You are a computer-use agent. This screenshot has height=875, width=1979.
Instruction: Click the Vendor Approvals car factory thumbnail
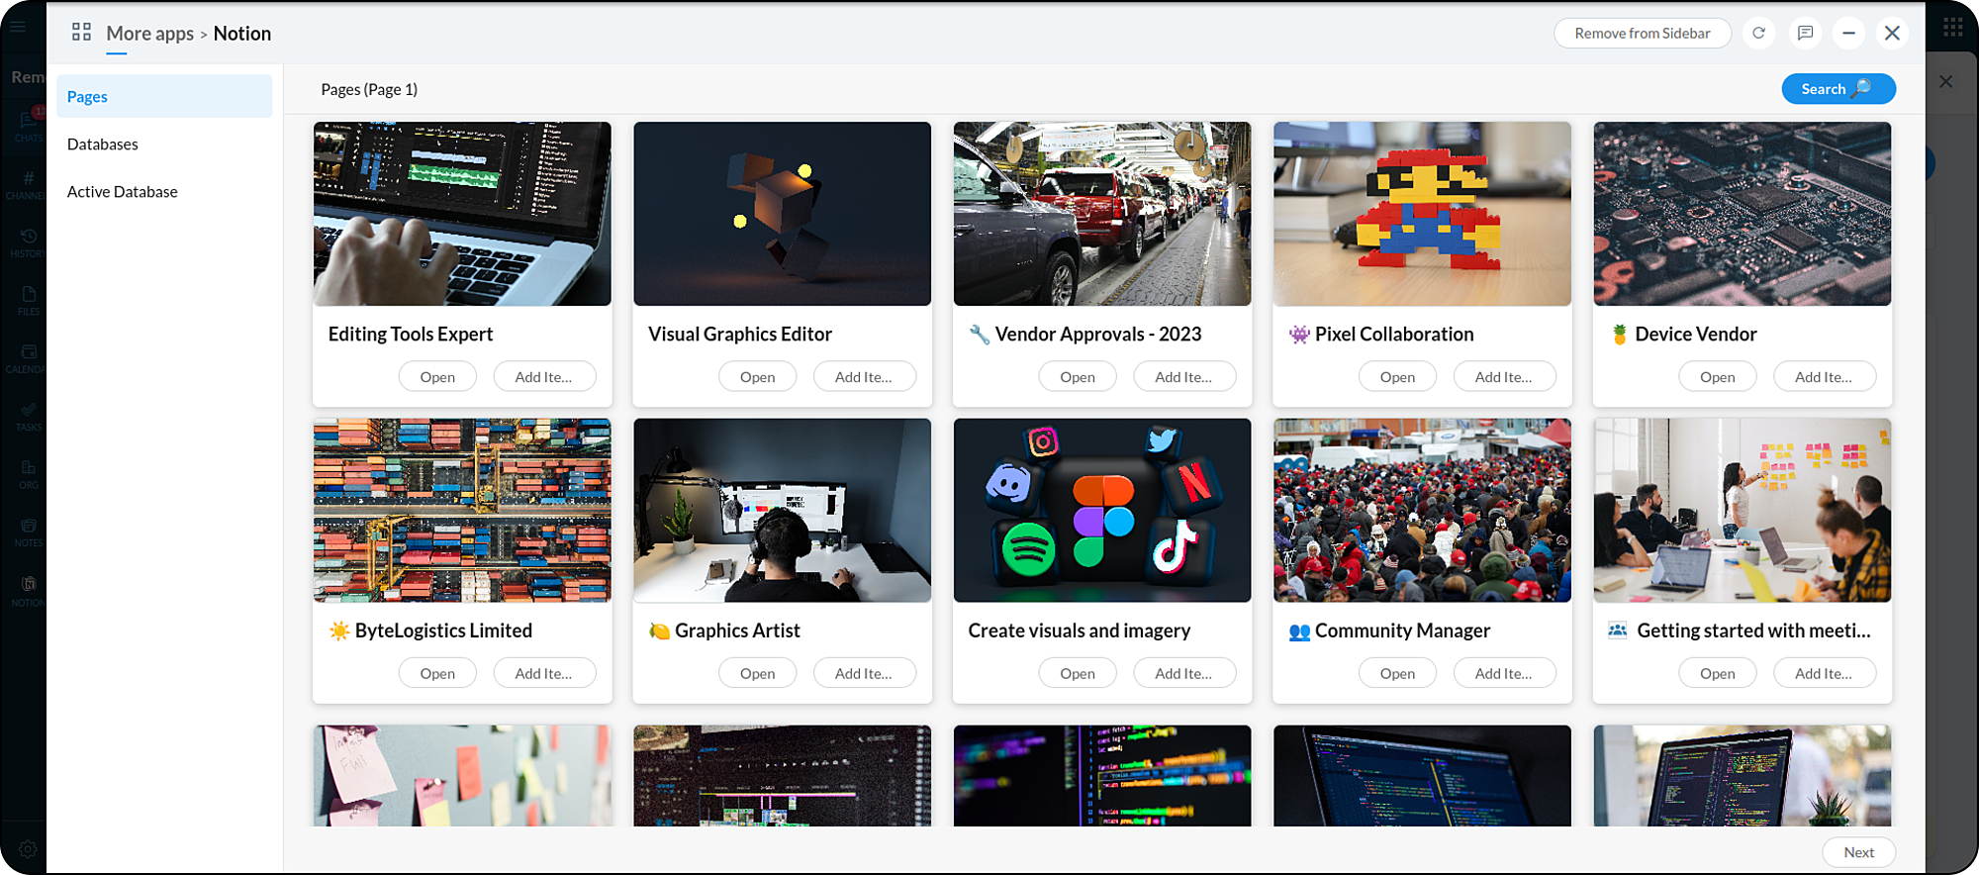coord(1102,214)
